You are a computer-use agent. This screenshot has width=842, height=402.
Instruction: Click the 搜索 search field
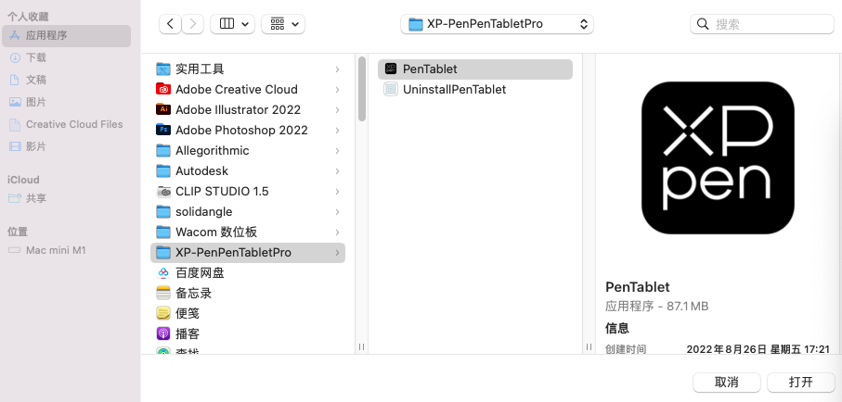tap(761, 24)
